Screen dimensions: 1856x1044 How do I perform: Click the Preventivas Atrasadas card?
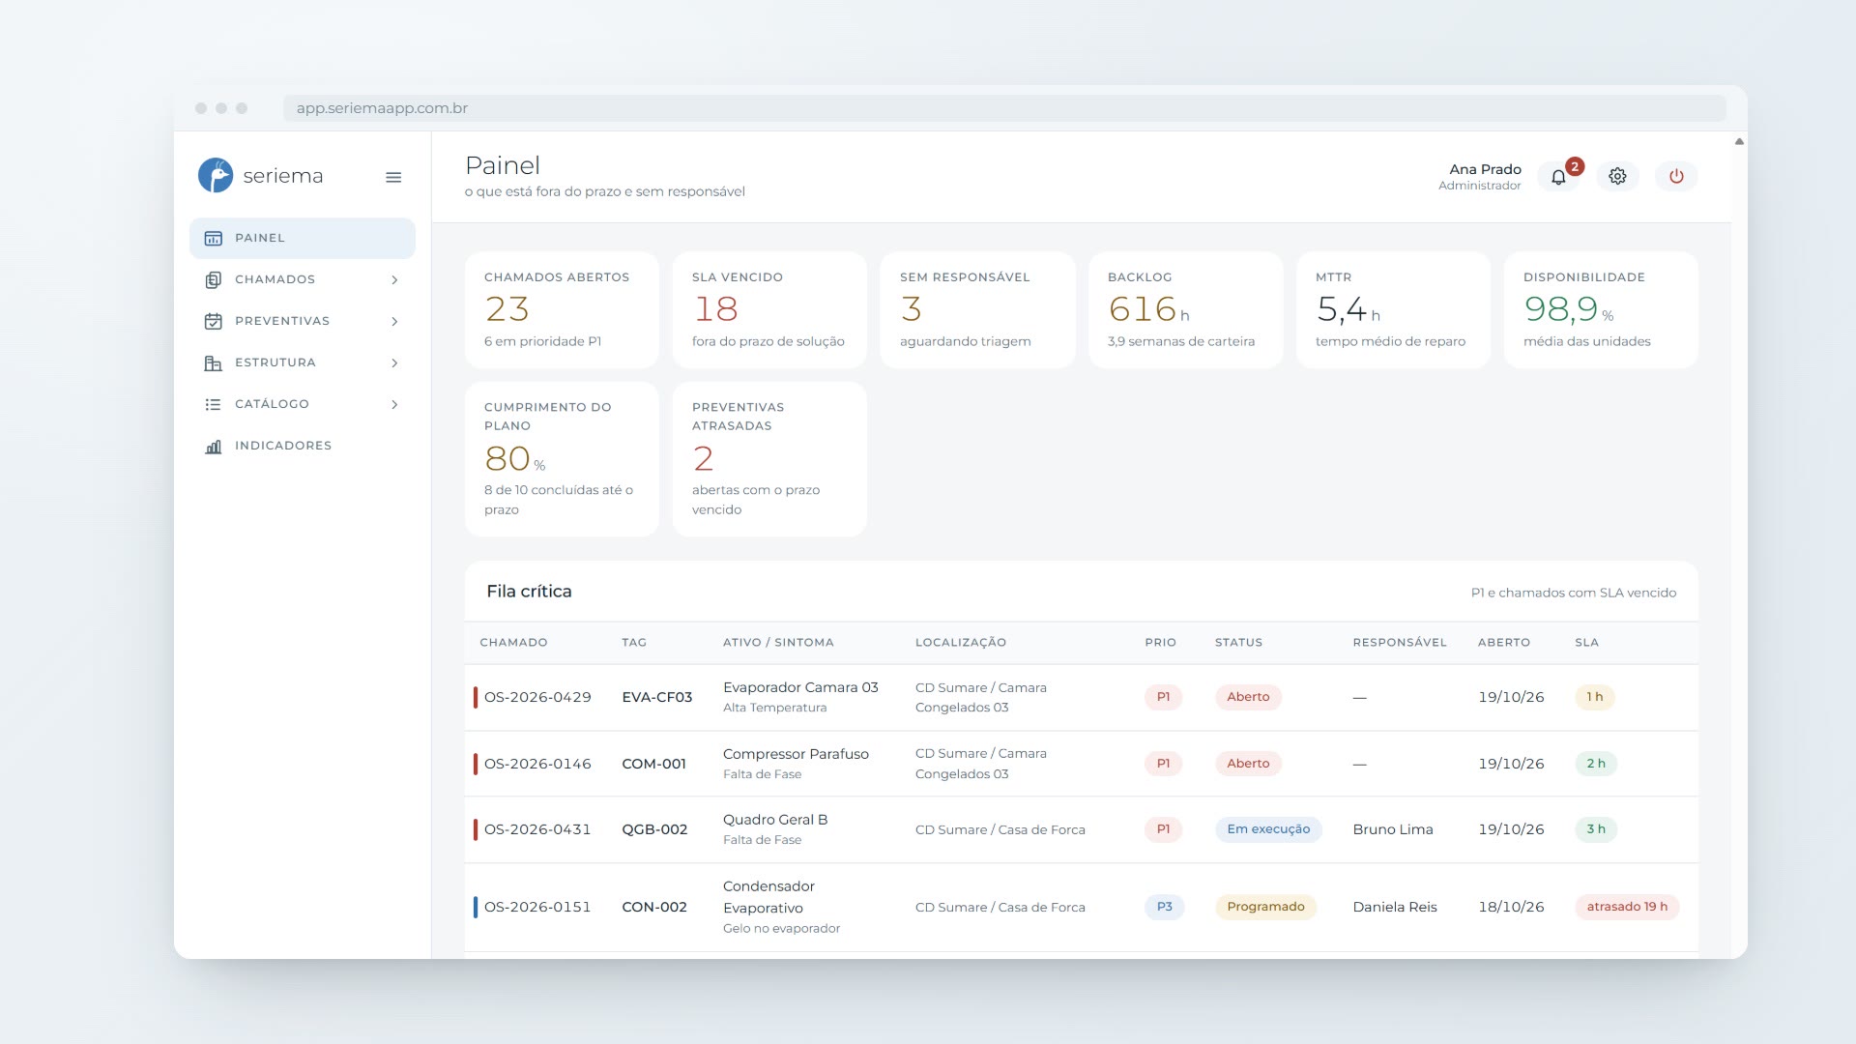point(769,459)
